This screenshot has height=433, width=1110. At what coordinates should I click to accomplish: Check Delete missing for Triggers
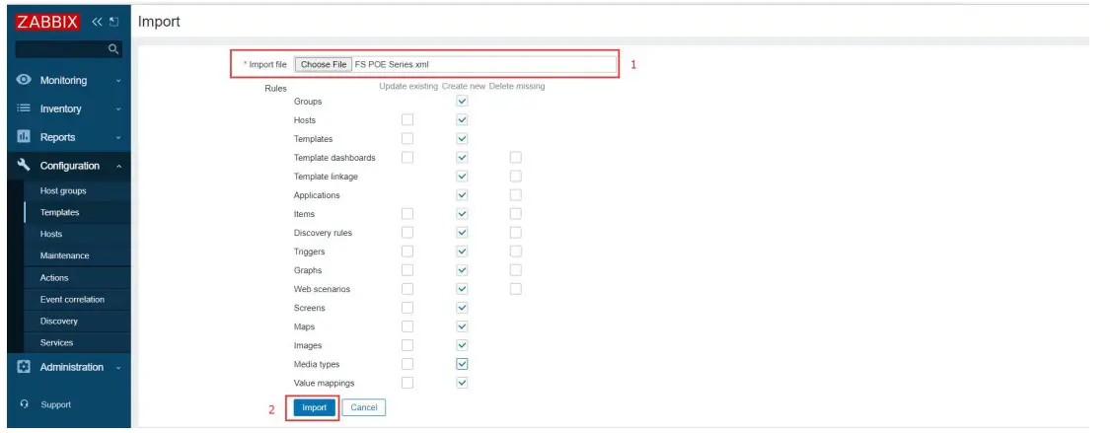(x=515, y=252)
